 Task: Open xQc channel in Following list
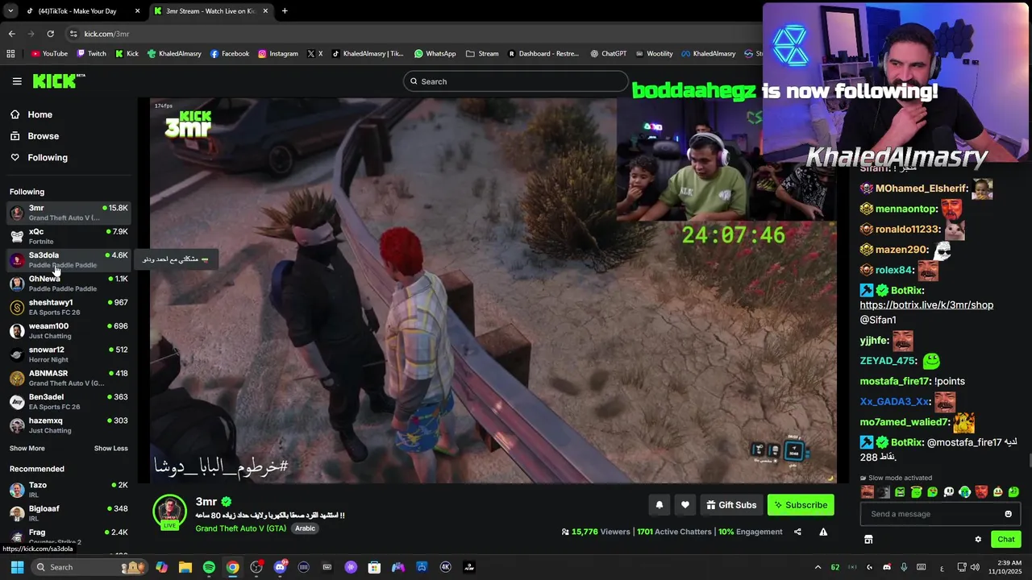coord(69,236)
